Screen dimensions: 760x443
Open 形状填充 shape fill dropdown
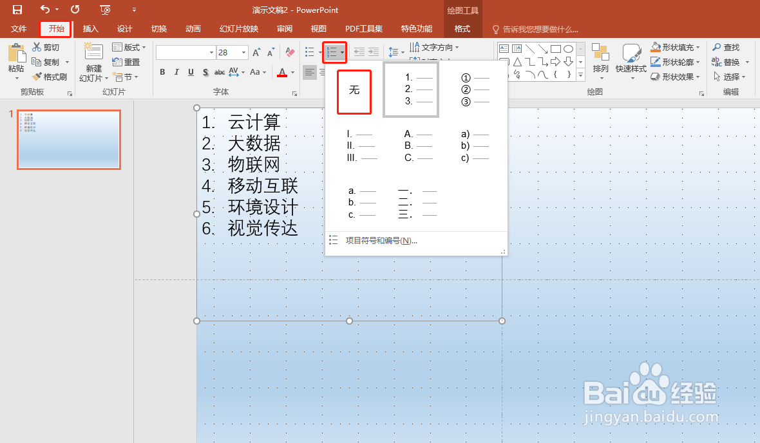coord(676,47)
